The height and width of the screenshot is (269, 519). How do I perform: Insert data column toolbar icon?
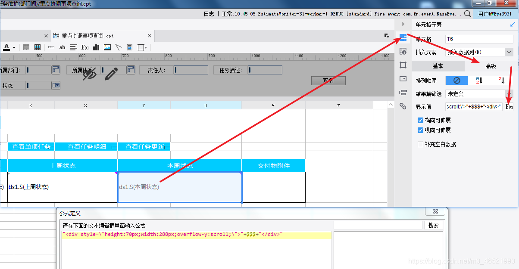(x=51, y=47)
